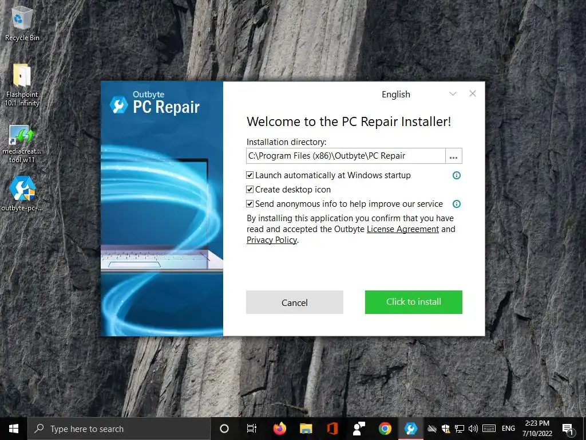Click the installation directory path field

tap(346, 156)
